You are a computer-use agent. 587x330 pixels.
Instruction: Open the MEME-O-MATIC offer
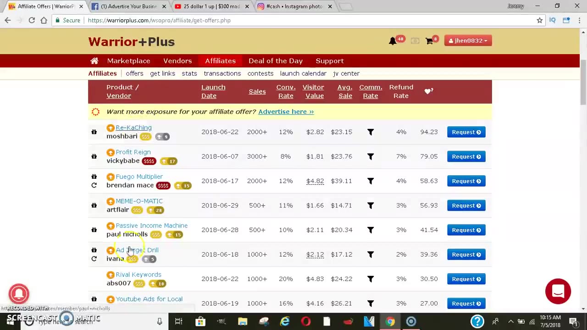pyautogui.click(x=139, y=201)
